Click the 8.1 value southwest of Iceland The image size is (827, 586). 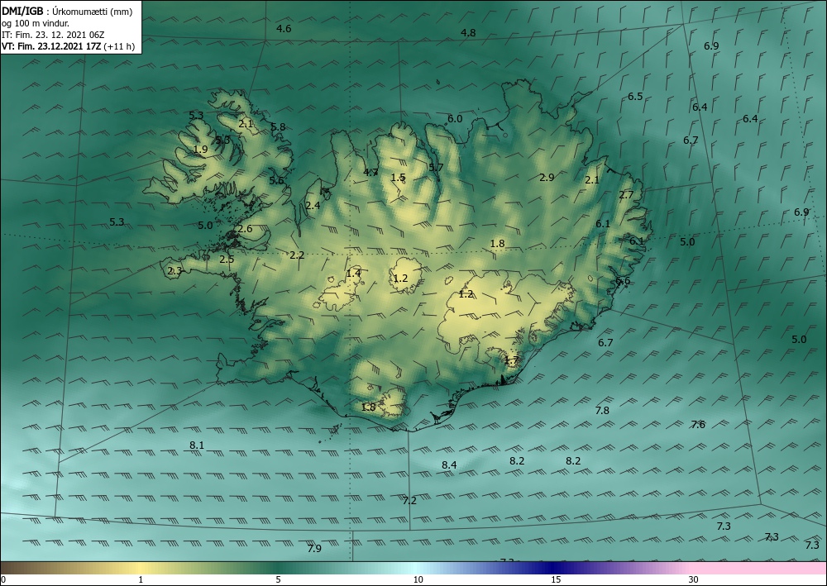197,445
